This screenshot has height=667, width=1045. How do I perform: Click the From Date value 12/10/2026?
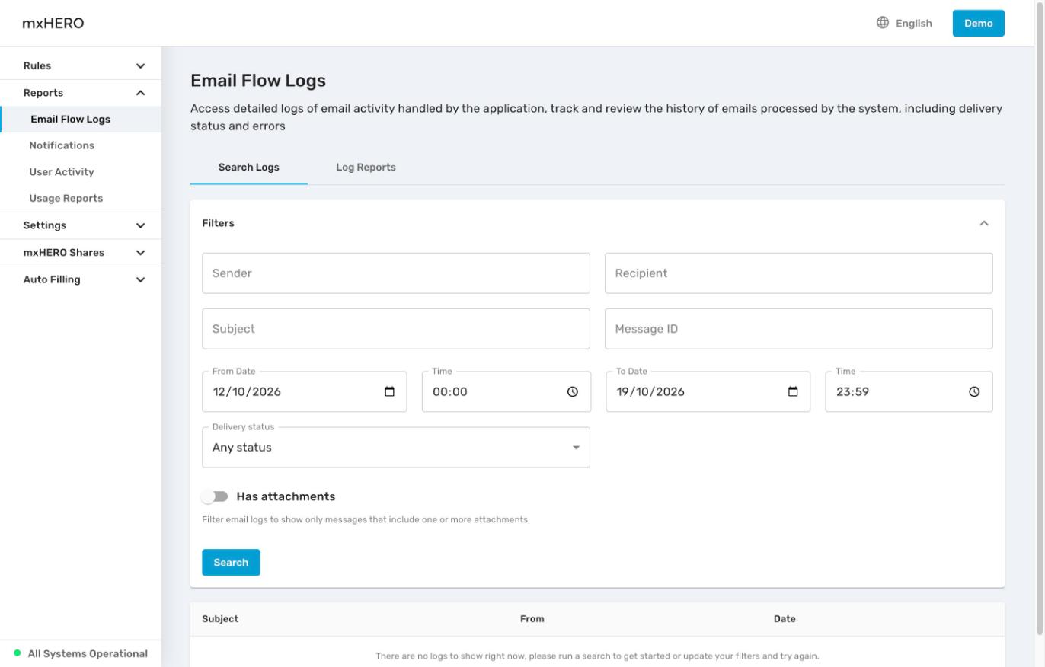(x=247, y=392)
